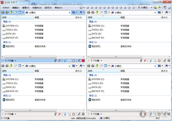The image size is (172, 121).
Task: Open the Edit (E) menu
Action: 16,8
